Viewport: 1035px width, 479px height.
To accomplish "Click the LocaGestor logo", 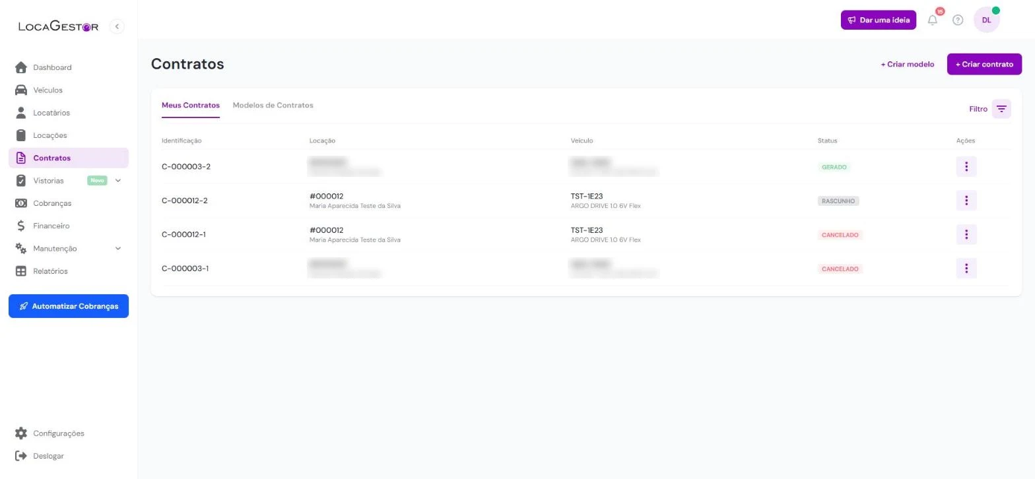I will pos(58,26).
